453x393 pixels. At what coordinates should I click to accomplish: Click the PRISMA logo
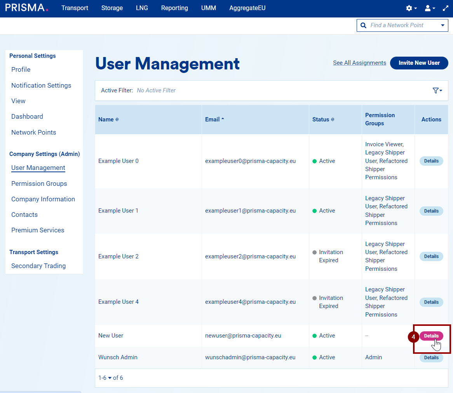coord(26,8)
